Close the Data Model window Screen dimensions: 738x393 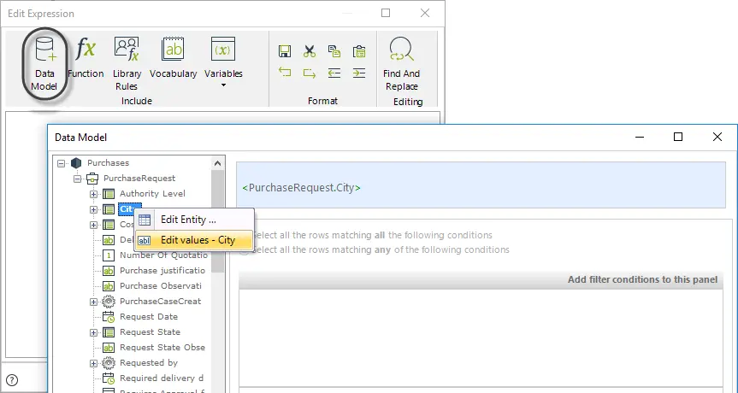(717, 137)
